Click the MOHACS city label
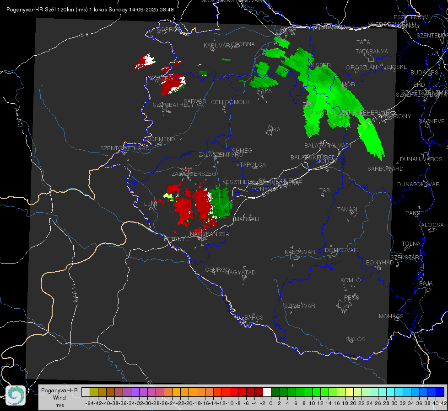Viewport: 448px width, 411px height. (391, 316)
